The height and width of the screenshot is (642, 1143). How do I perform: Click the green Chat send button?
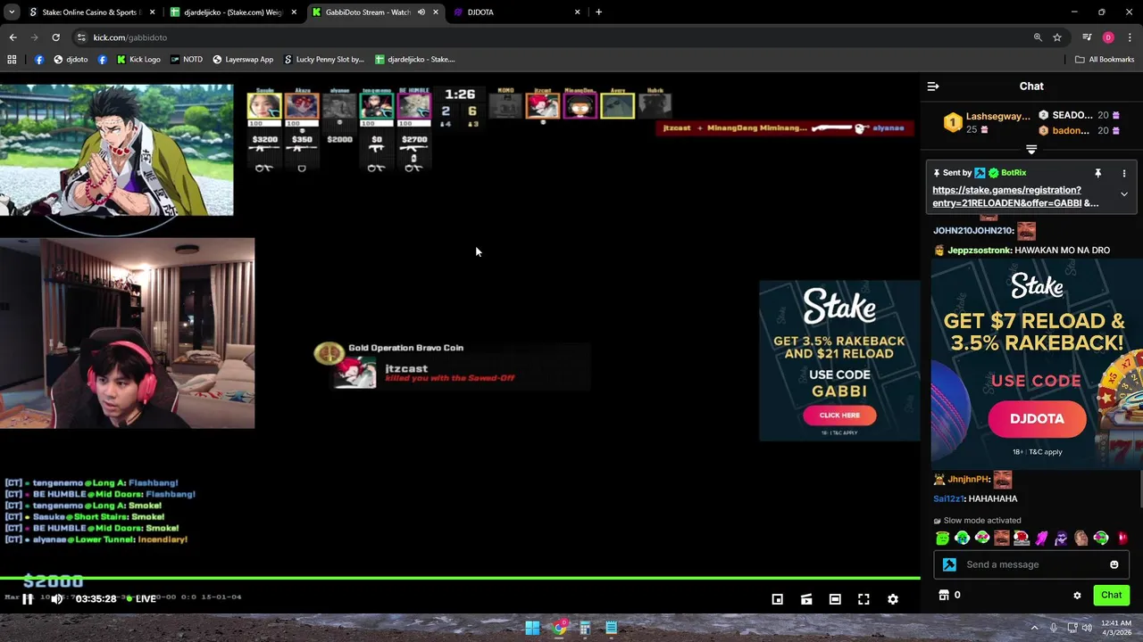pyautogui.click(x=1111, y=595)
